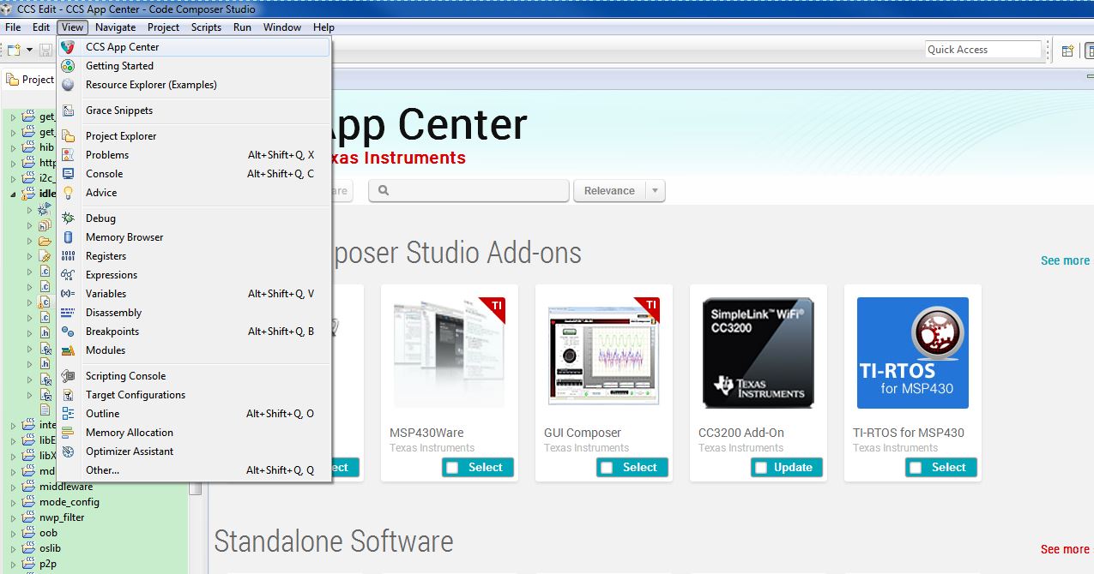Open the New toolbar button dropdown arrow
1094x574 pixels.
[29, 51]
